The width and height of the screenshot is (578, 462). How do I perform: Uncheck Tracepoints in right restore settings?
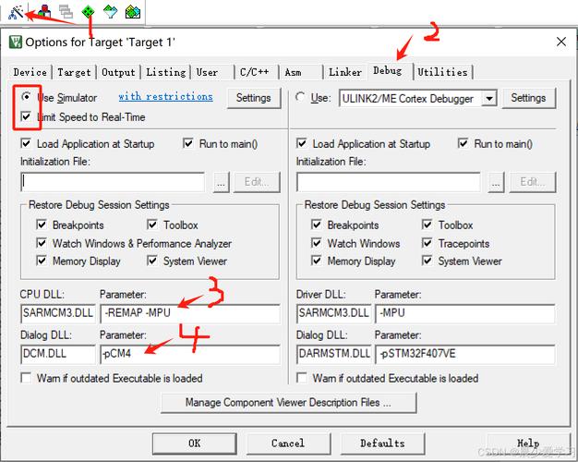click(428, 243)
